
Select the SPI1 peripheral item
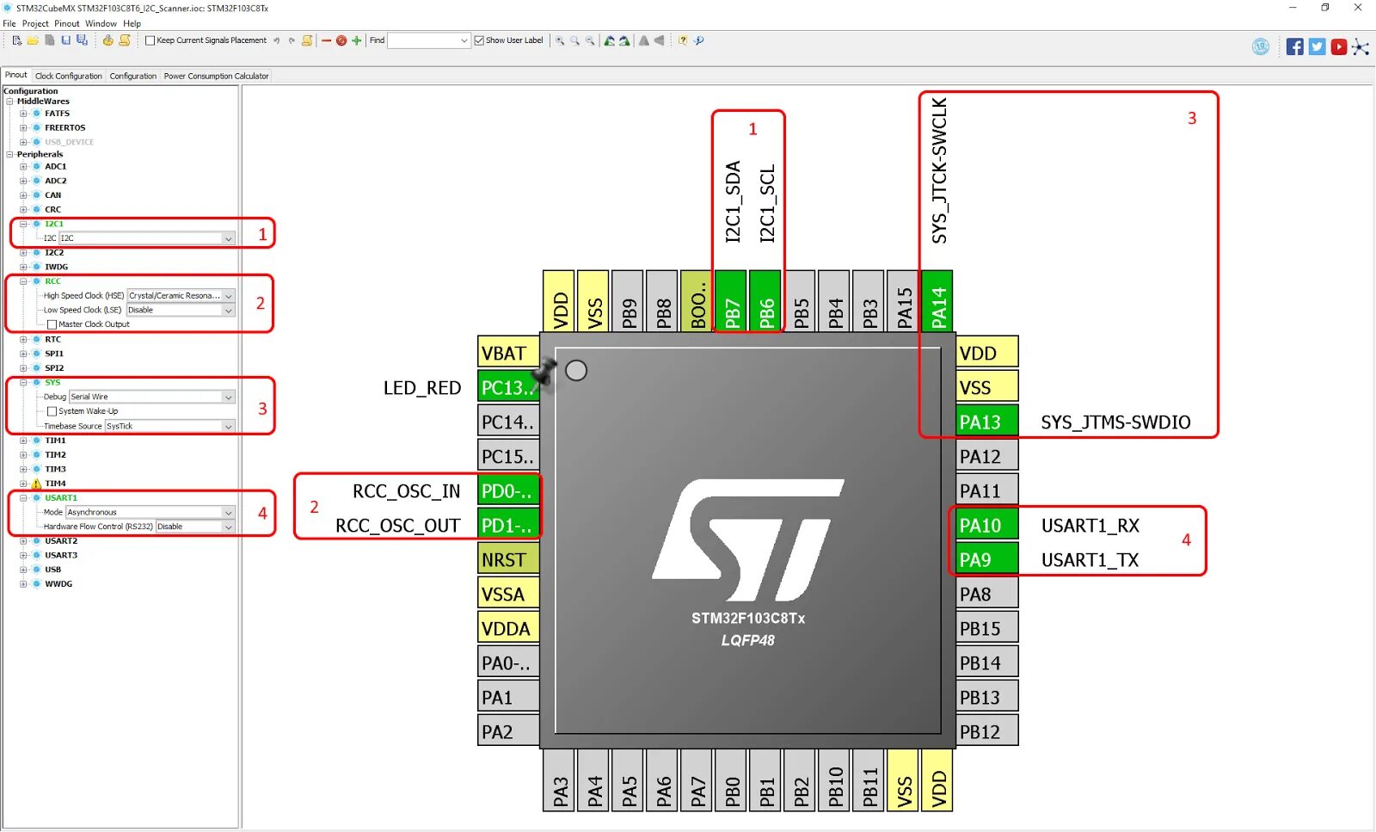(x=54, y=354)
